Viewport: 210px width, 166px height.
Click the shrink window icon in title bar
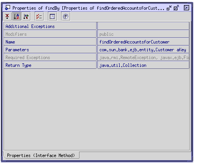click(x=169, y=8)
